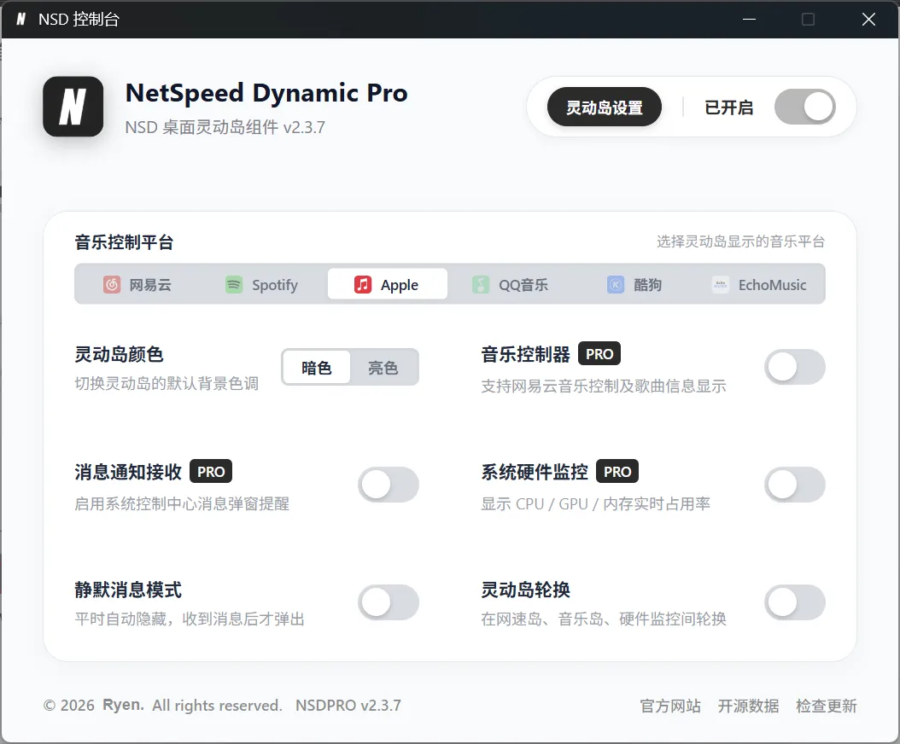Click subtitle NSD 桌面灵动岛组件 v2.3.7
900x744 pixels.
[x=225, y=127]
